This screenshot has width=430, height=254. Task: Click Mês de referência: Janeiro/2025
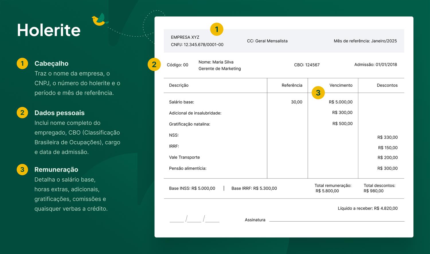click(x=365, y=41)
